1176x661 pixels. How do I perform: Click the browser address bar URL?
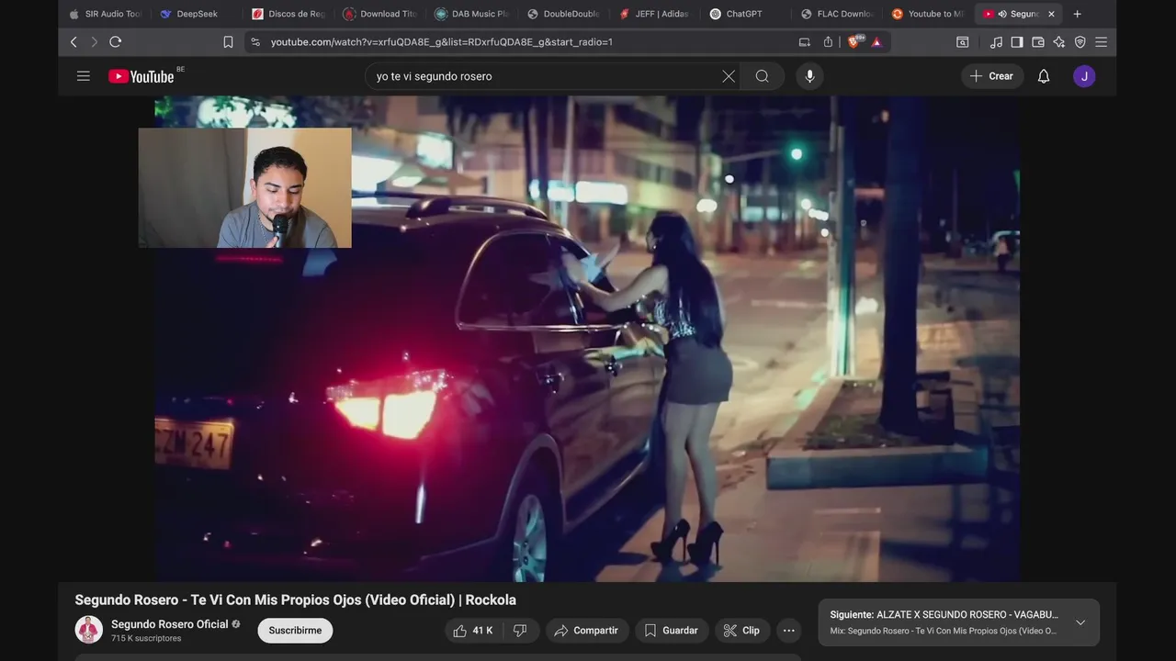click(441, 41)
